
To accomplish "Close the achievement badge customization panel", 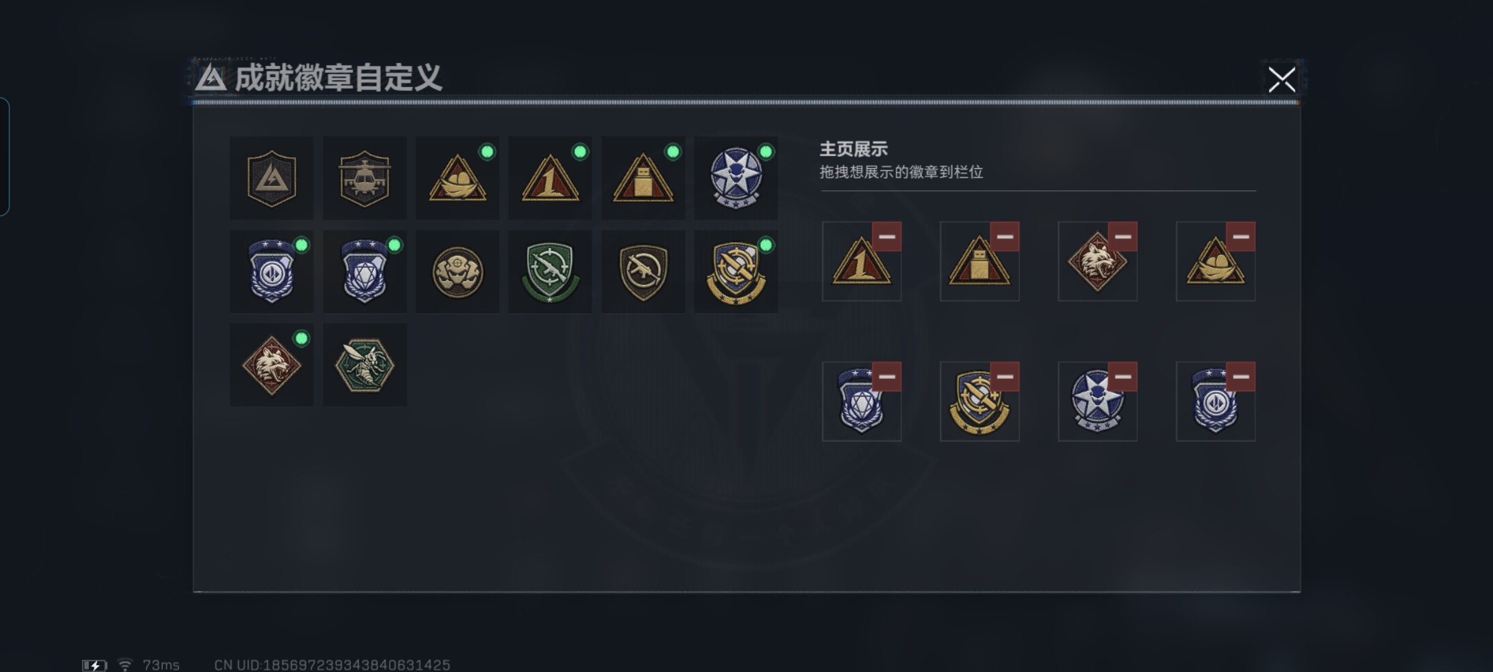I will [1281, 80].
